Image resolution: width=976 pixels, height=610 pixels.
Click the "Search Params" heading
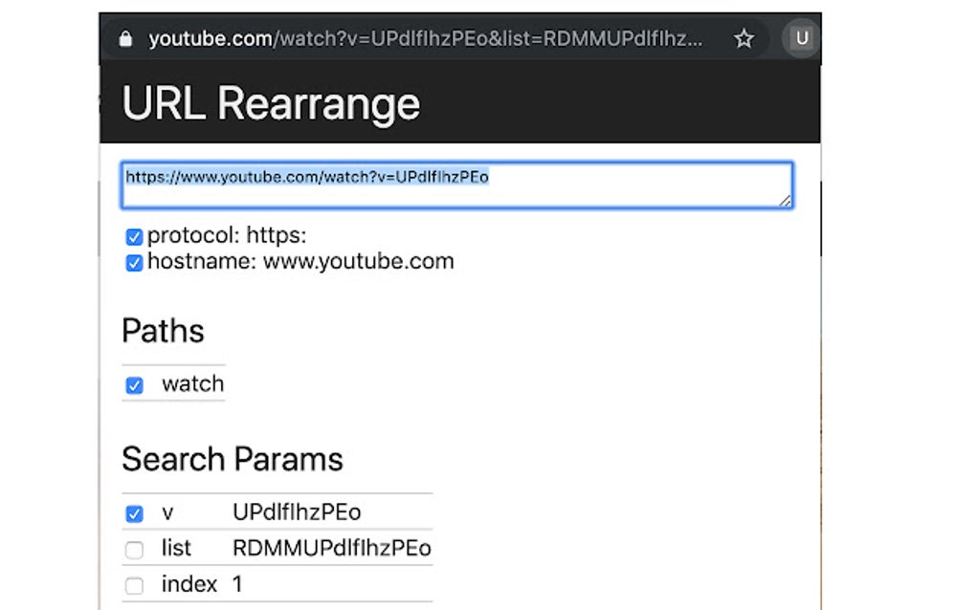click(x=232, y=460)
